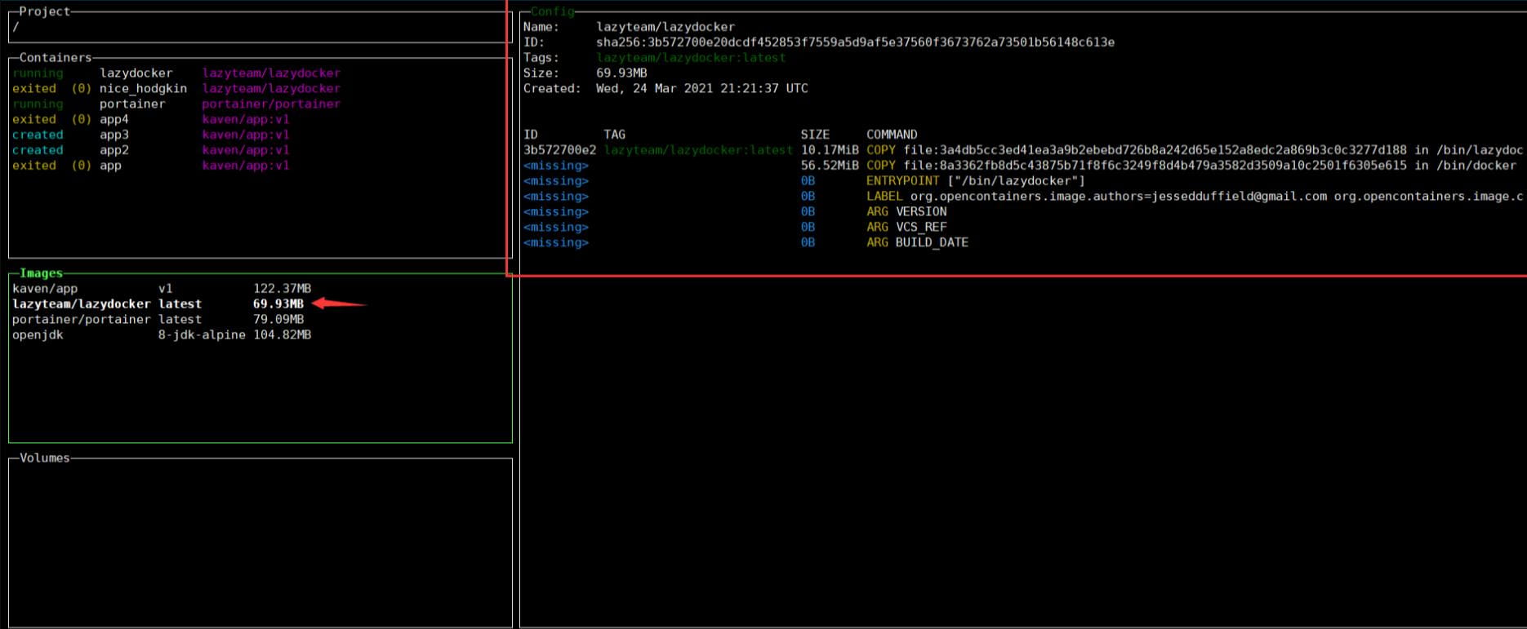Click the ARG BUILD_DATE line
The image size is (1527, 629).
pos(917,243)
